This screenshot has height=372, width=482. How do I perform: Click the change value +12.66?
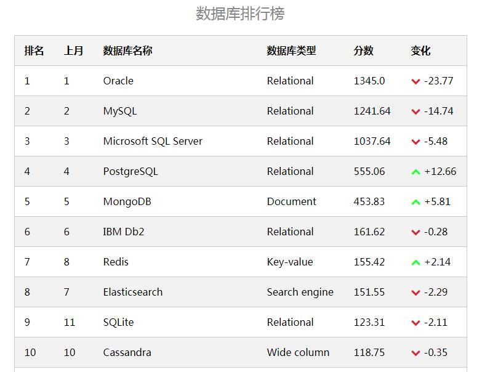coord(440,171)
